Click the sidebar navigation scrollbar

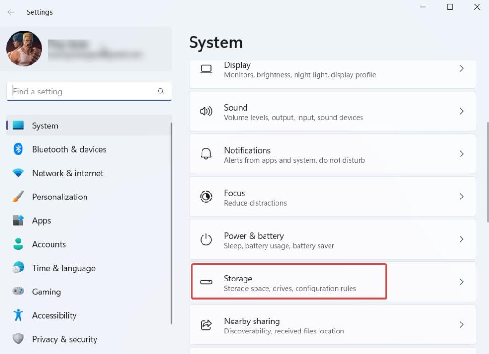pyautogui.click(x=171, y=223)
